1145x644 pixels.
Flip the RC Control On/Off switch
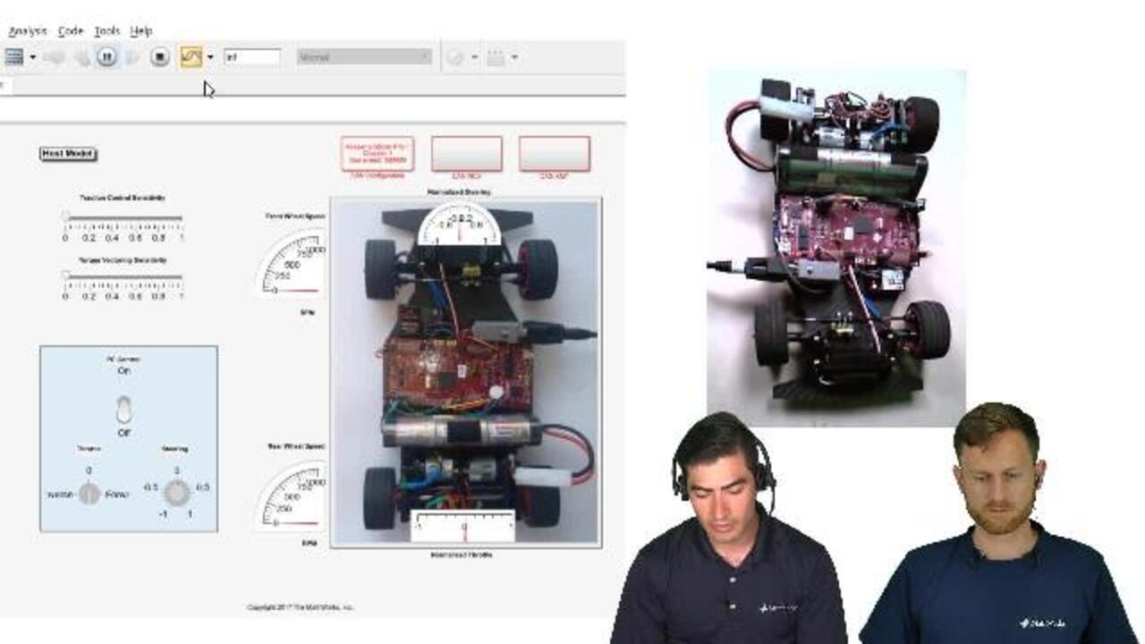[x=124, y=411]
